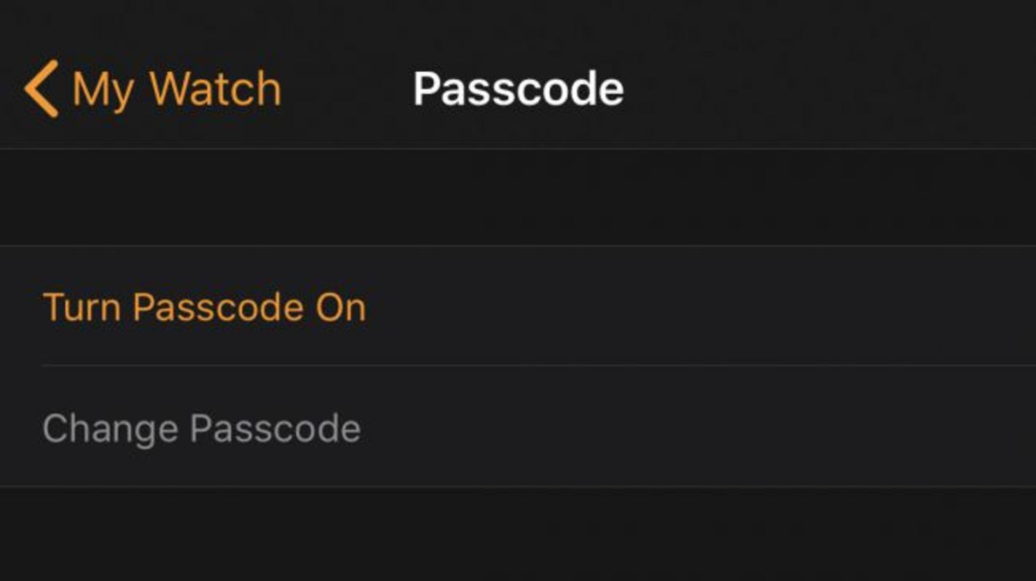Screen dimensions: 1036x581
Task: Click the greyed-out Change Passcode row
Action: [201, 429]
